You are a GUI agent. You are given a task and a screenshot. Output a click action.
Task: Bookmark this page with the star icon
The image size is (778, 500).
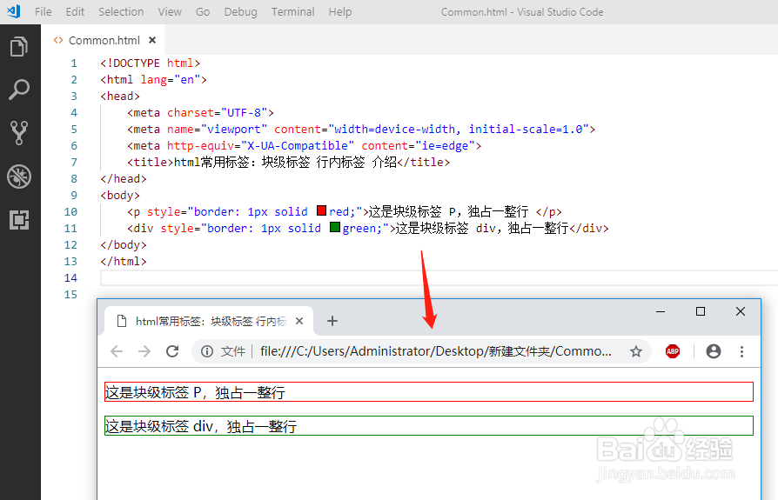(636, 351)
